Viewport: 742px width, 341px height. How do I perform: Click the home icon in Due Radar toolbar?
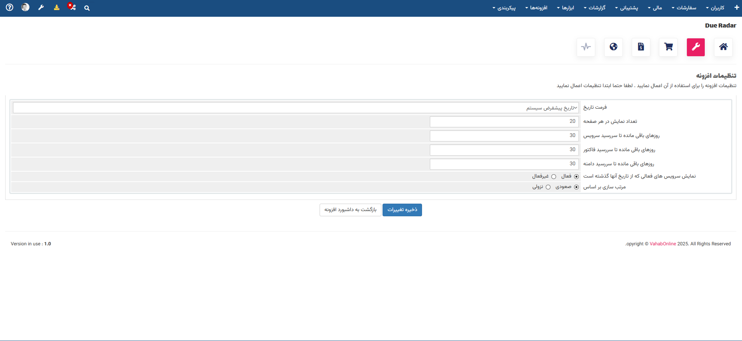pos(723,47)
